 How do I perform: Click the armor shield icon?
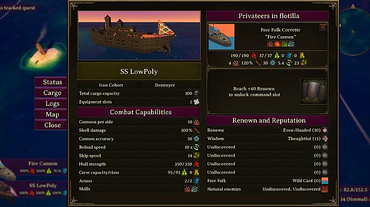point(196,181)
